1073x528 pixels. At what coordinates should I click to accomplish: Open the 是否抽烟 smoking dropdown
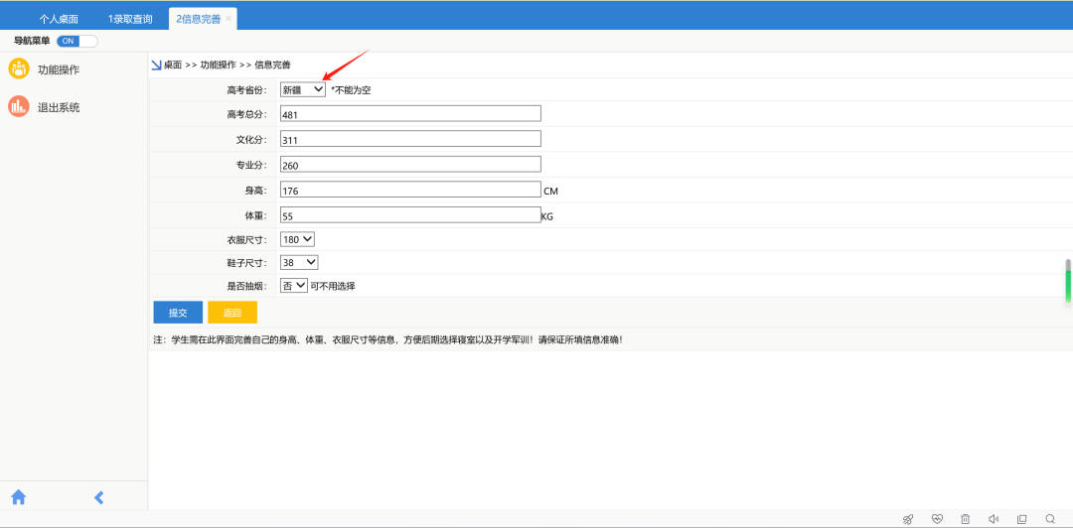click(x=294, y=285)
